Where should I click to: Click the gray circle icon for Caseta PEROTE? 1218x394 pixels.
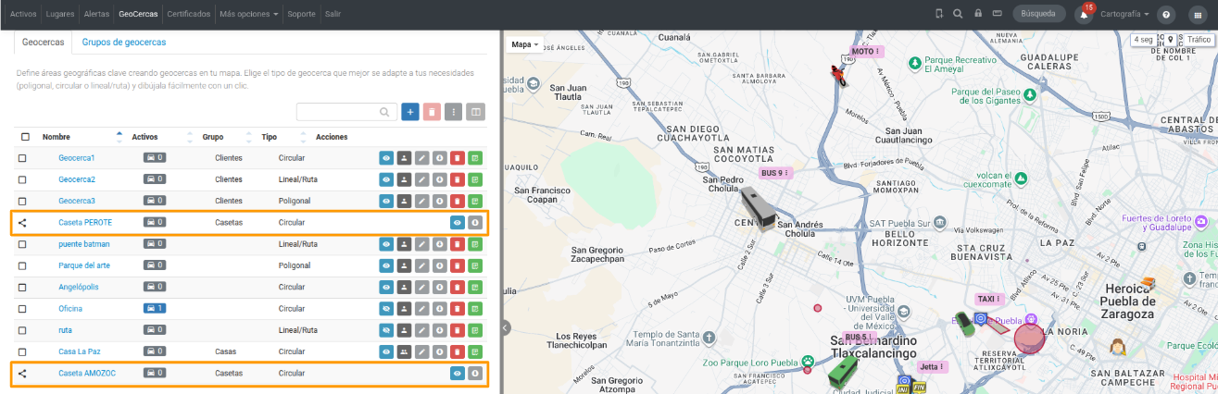click(475, 223)
